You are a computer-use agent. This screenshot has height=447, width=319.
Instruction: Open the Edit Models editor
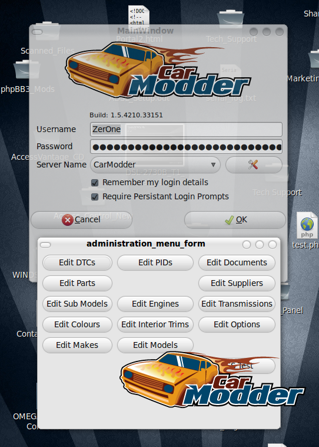(x=155, y=345)
